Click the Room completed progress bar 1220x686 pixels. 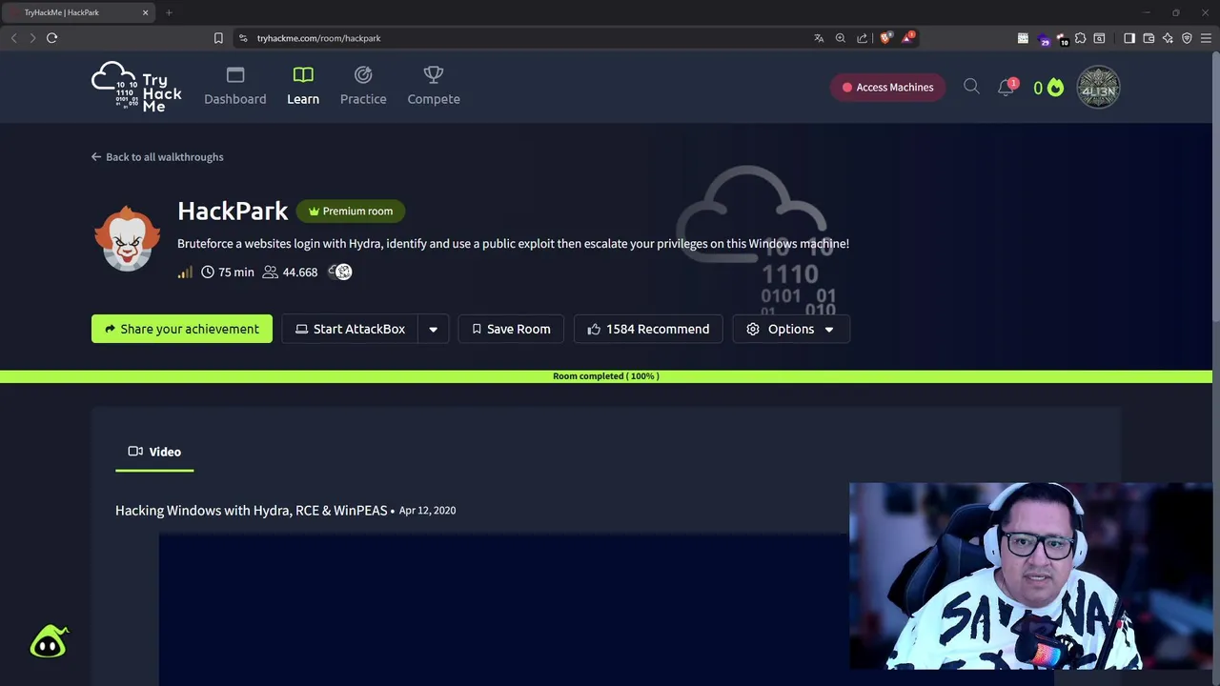coord(606,376)
